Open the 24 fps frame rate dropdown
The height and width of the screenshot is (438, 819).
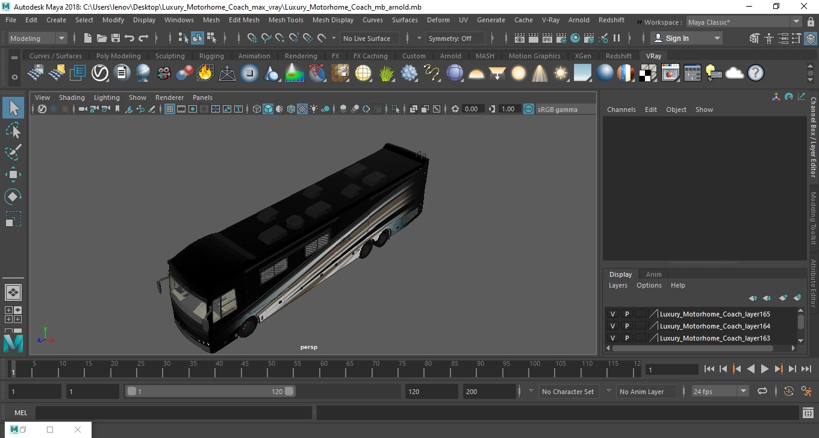(x=720, y=391)
